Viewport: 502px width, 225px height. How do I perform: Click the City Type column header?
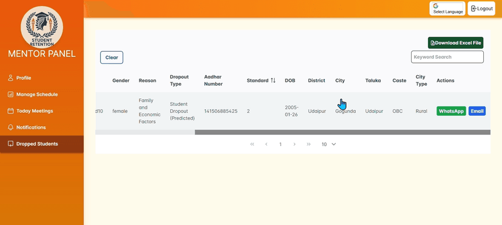pos(421,80)
